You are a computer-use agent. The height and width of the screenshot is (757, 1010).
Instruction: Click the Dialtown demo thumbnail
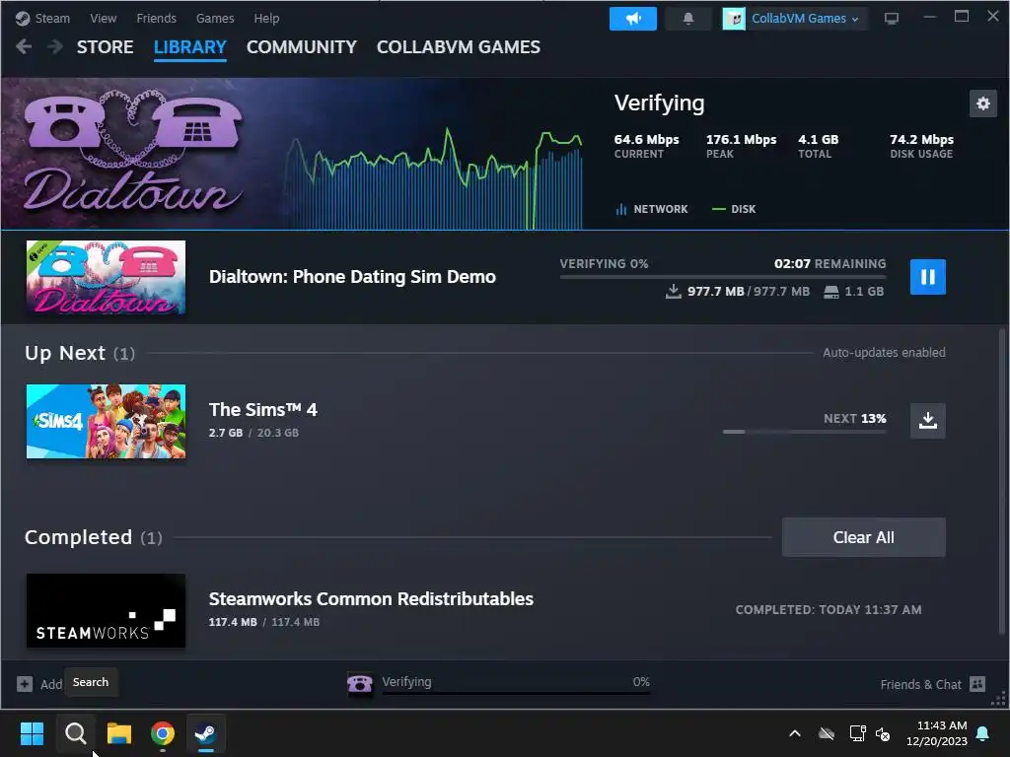coord(106,277)
